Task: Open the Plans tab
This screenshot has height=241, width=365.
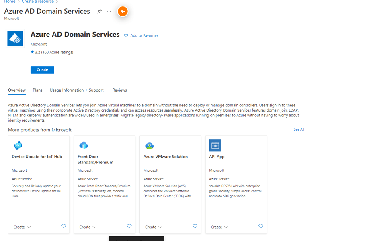Action: 37,90
